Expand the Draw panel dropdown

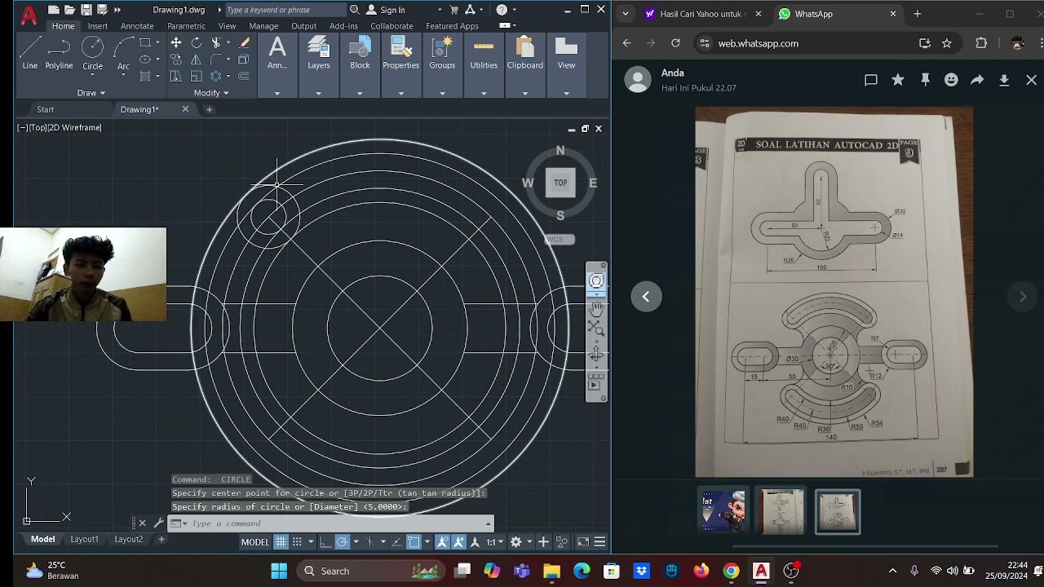coord(91,93)
